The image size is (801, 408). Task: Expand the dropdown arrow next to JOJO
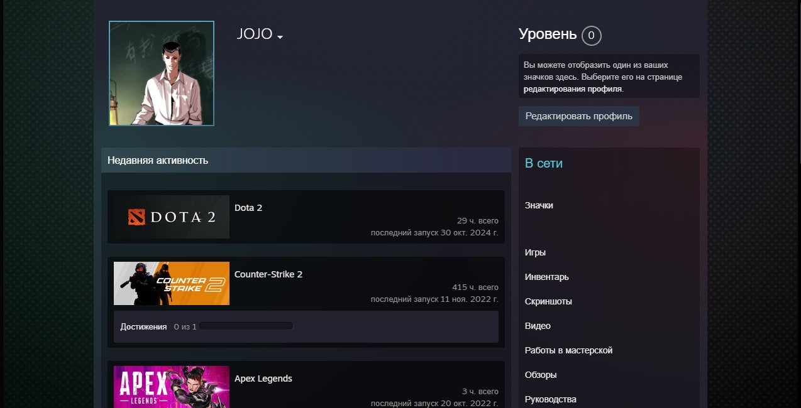pyautogui.click(x=280, y=37)
